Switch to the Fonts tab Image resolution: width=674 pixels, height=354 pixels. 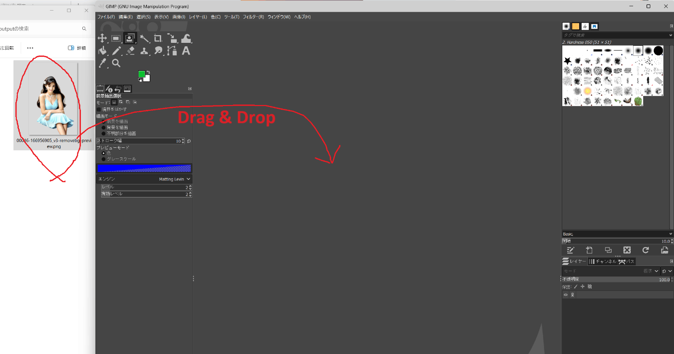coord(585,26)
